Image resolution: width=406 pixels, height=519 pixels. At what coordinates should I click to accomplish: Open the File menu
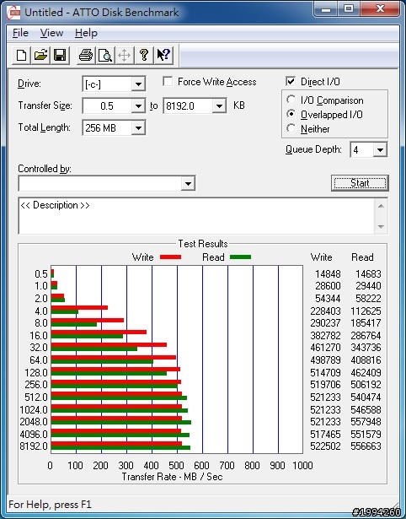(x=20, y=33)
